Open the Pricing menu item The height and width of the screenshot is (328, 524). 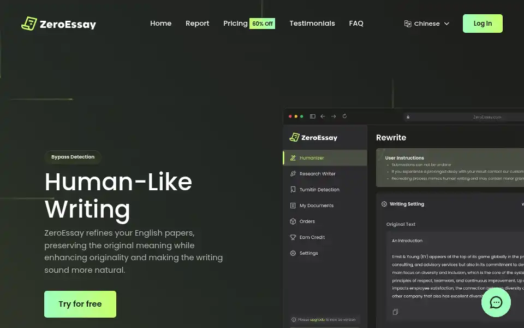point(235,24)
